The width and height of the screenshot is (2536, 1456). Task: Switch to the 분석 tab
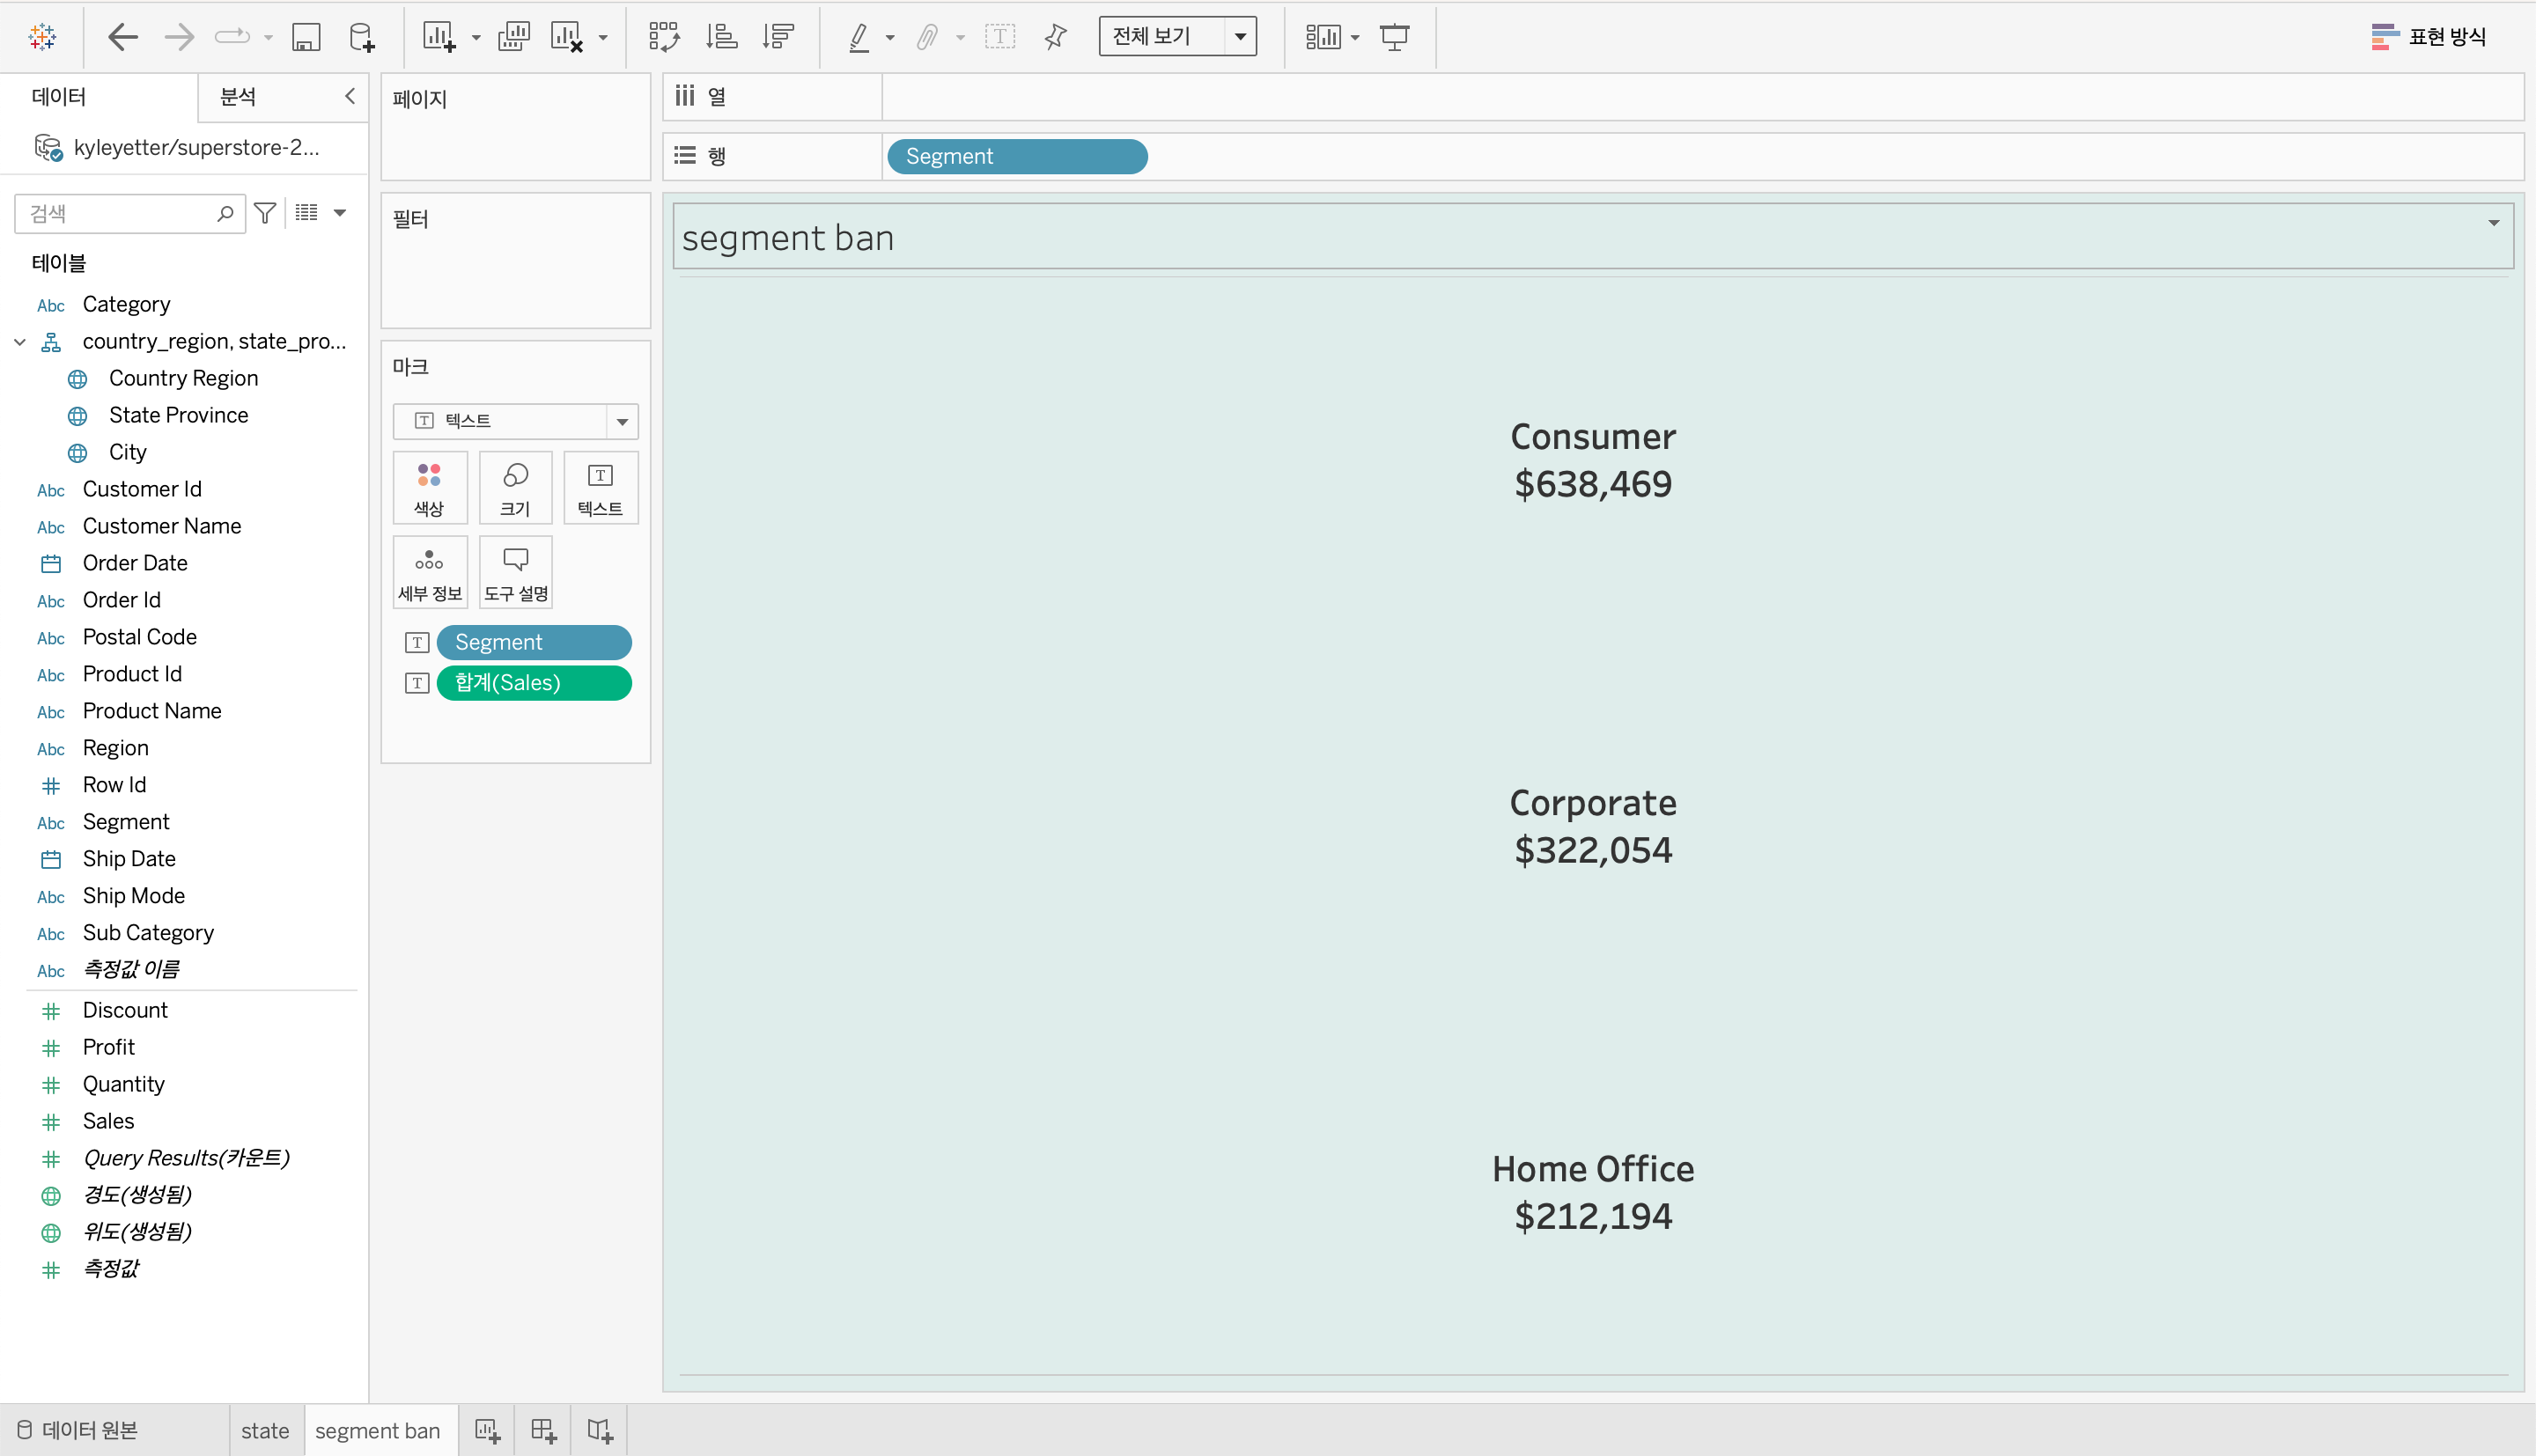(238, 96)
